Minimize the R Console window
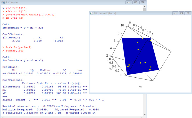The height and width of the screenshot is (118, 192). 129,2
